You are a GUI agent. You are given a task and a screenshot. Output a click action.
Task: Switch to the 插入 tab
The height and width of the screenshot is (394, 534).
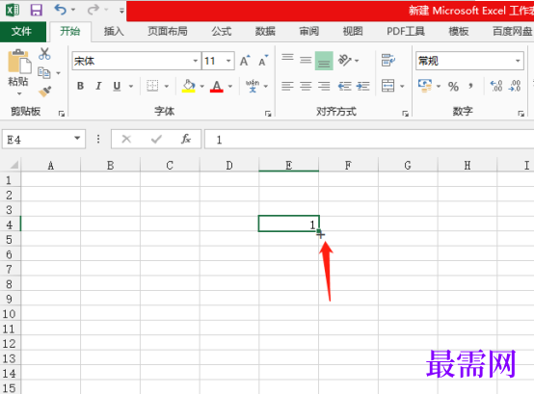click(x=114, y=32)
